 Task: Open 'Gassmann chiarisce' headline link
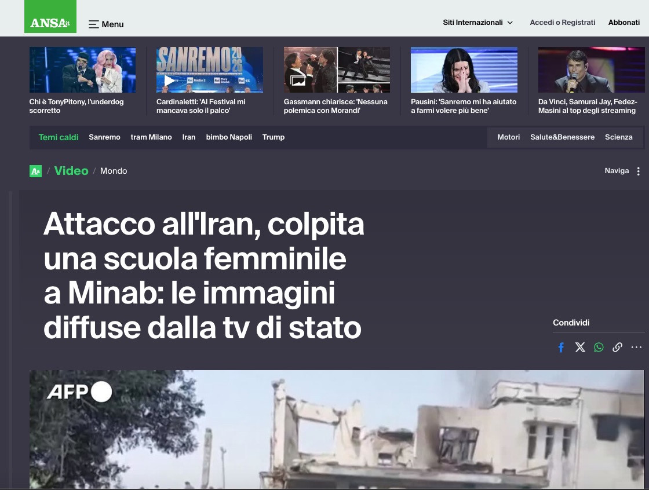coord(336,106)
